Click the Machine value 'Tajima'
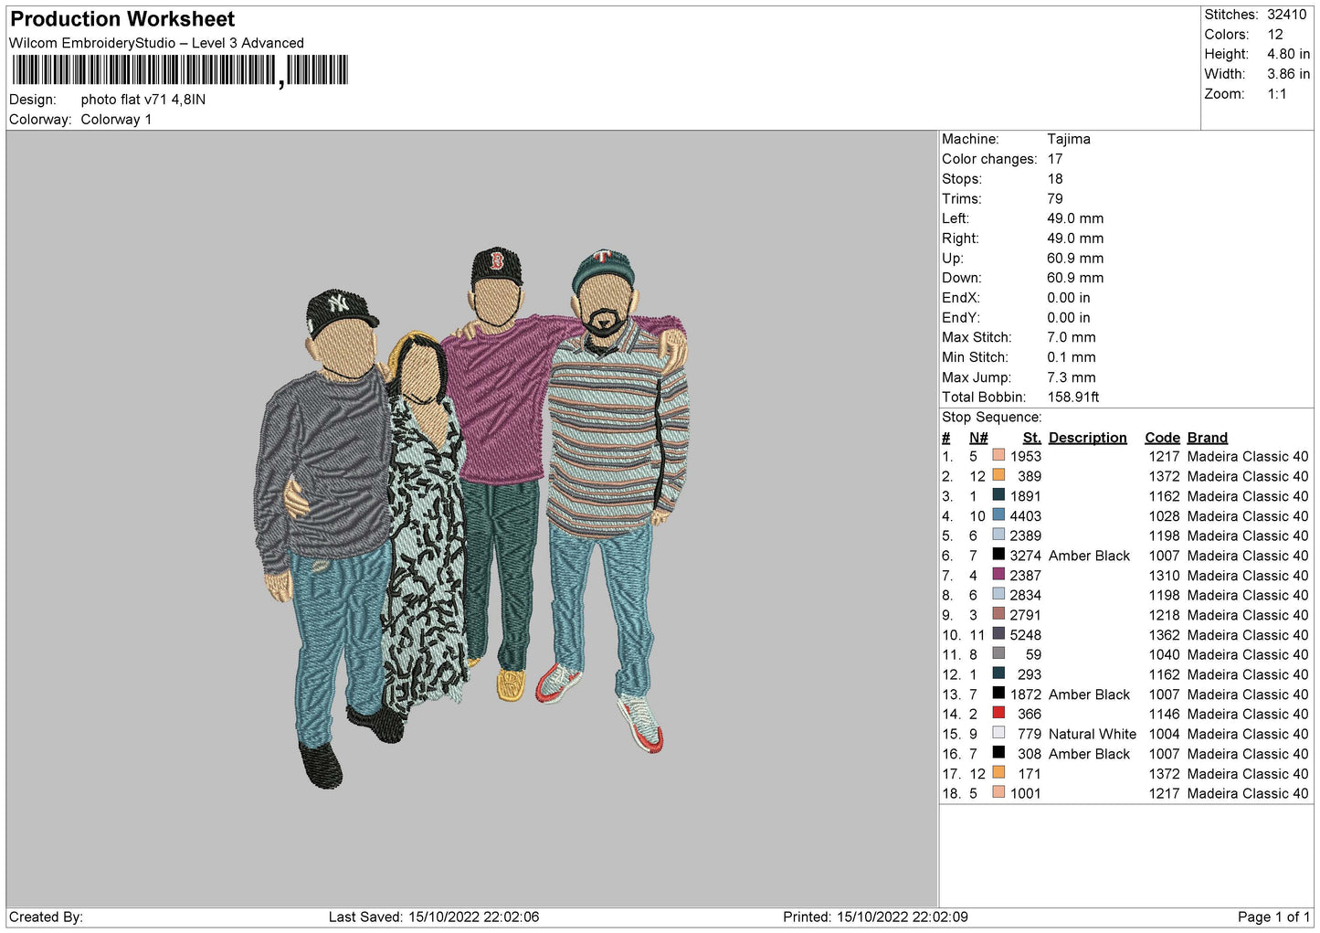 pos(1069,139)
